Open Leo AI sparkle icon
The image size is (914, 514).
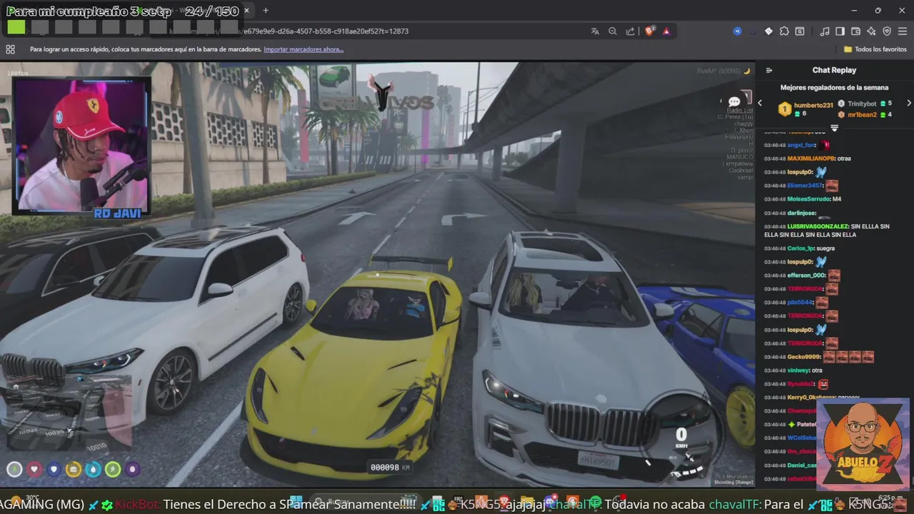coord(872,31)
